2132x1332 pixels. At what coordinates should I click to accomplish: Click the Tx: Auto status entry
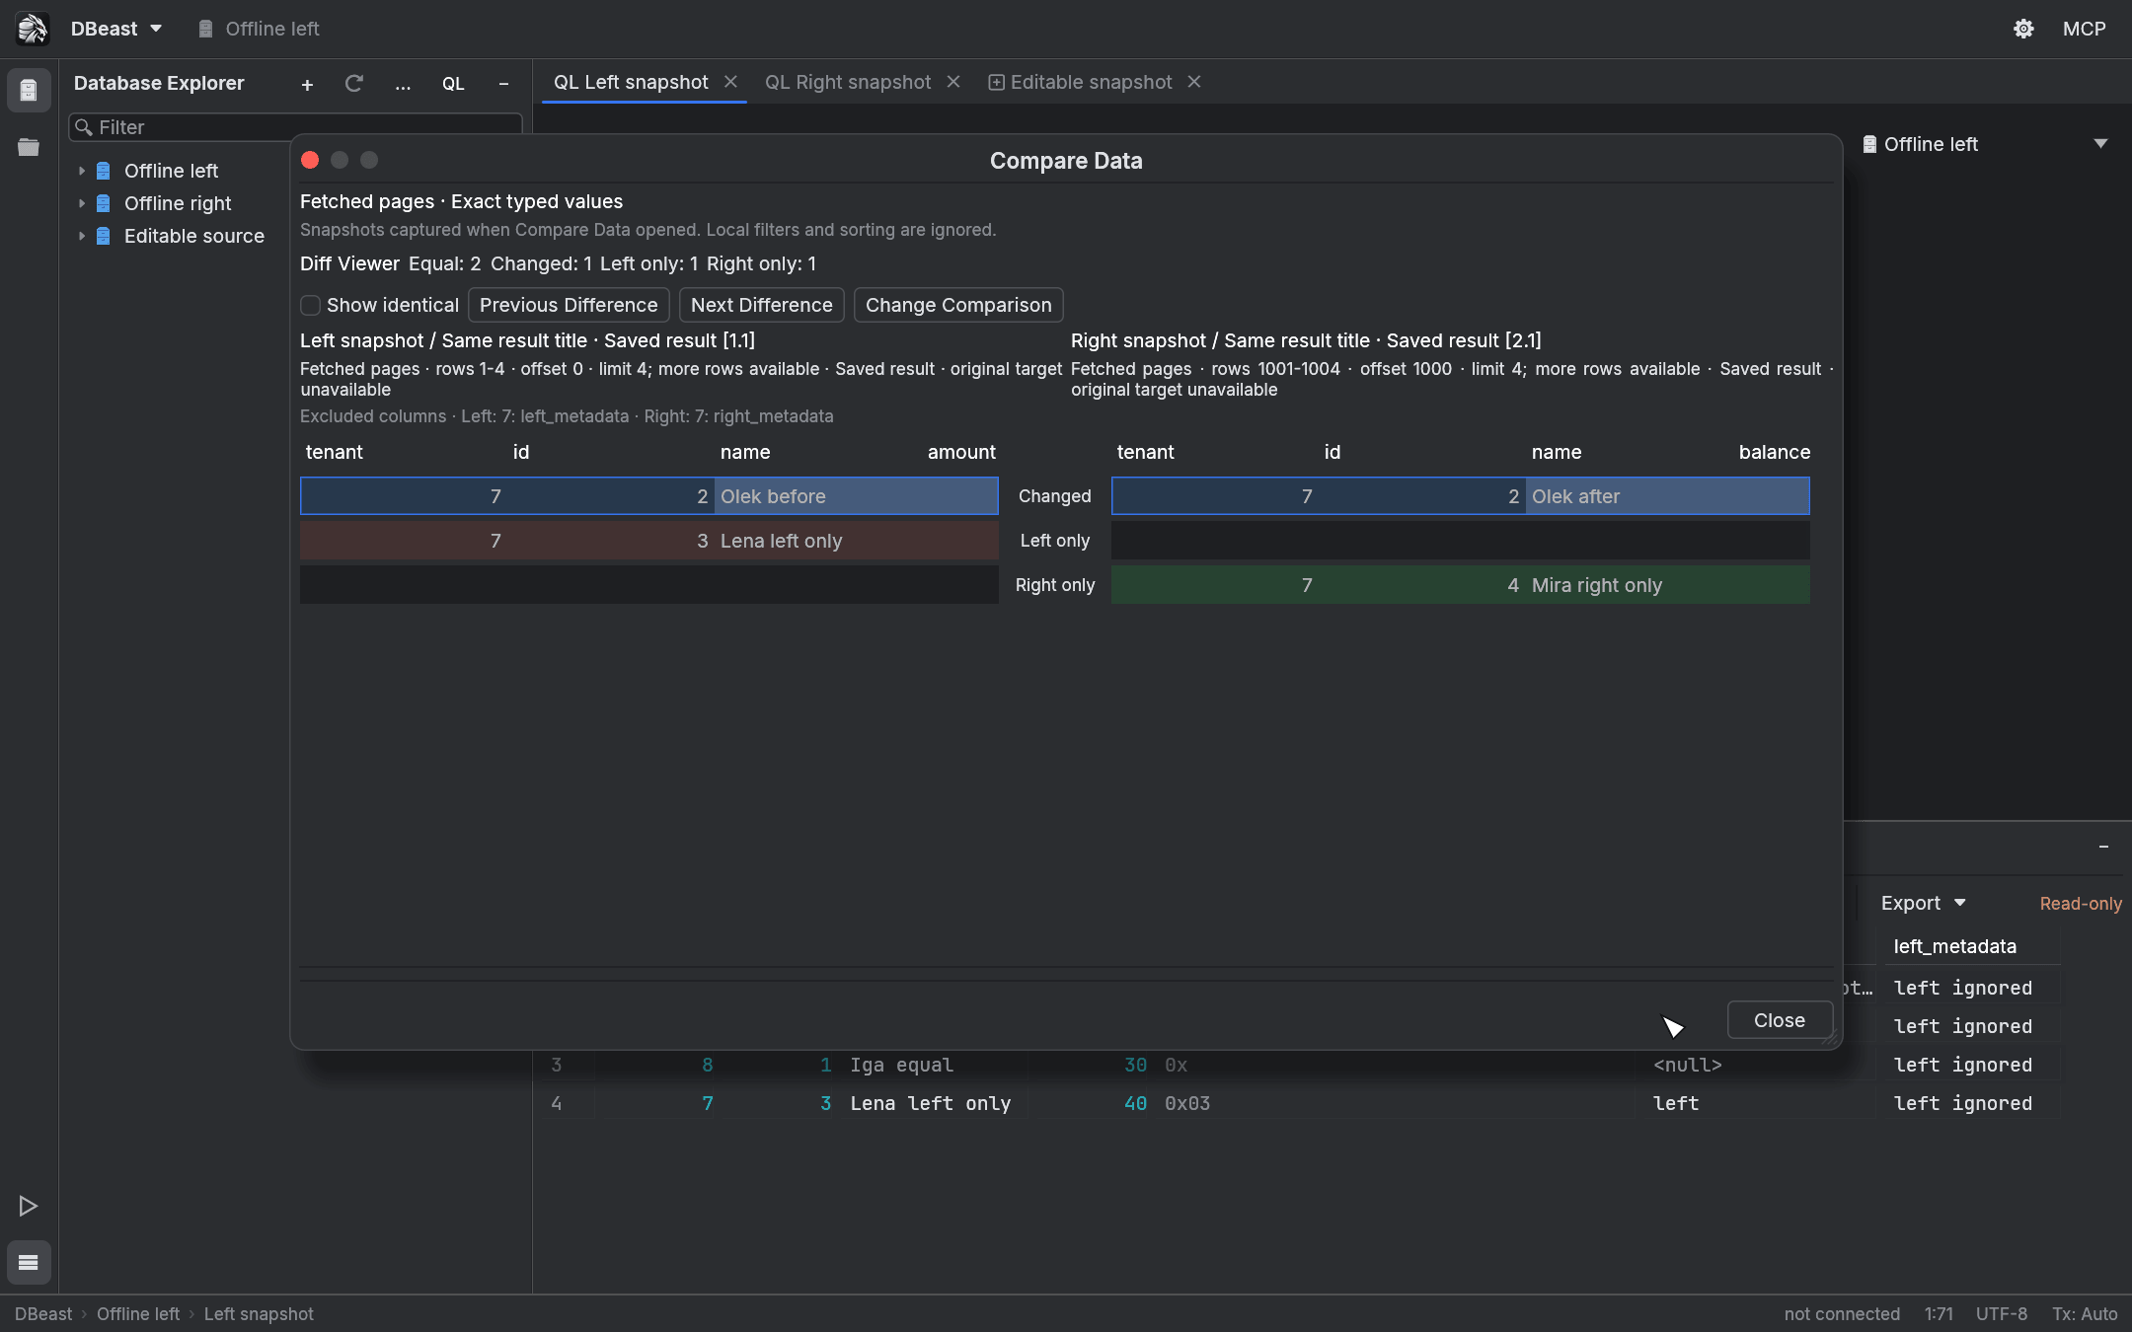pos(2085,1314)
